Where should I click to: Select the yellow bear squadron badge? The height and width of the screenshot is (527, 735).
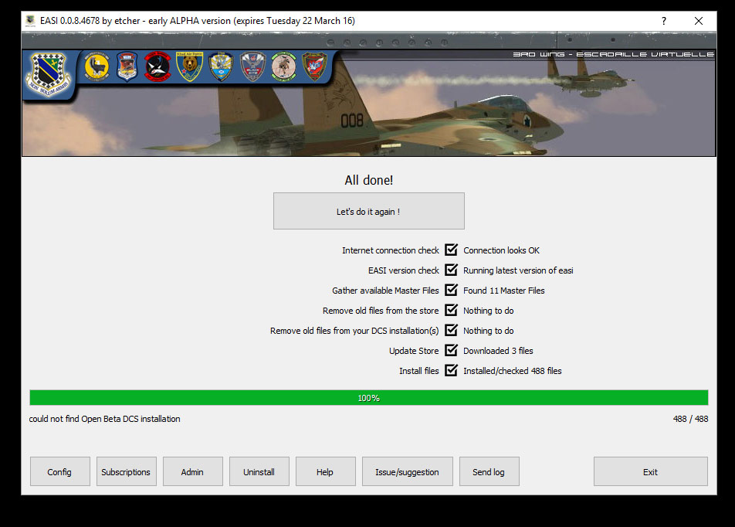point(189,67)
